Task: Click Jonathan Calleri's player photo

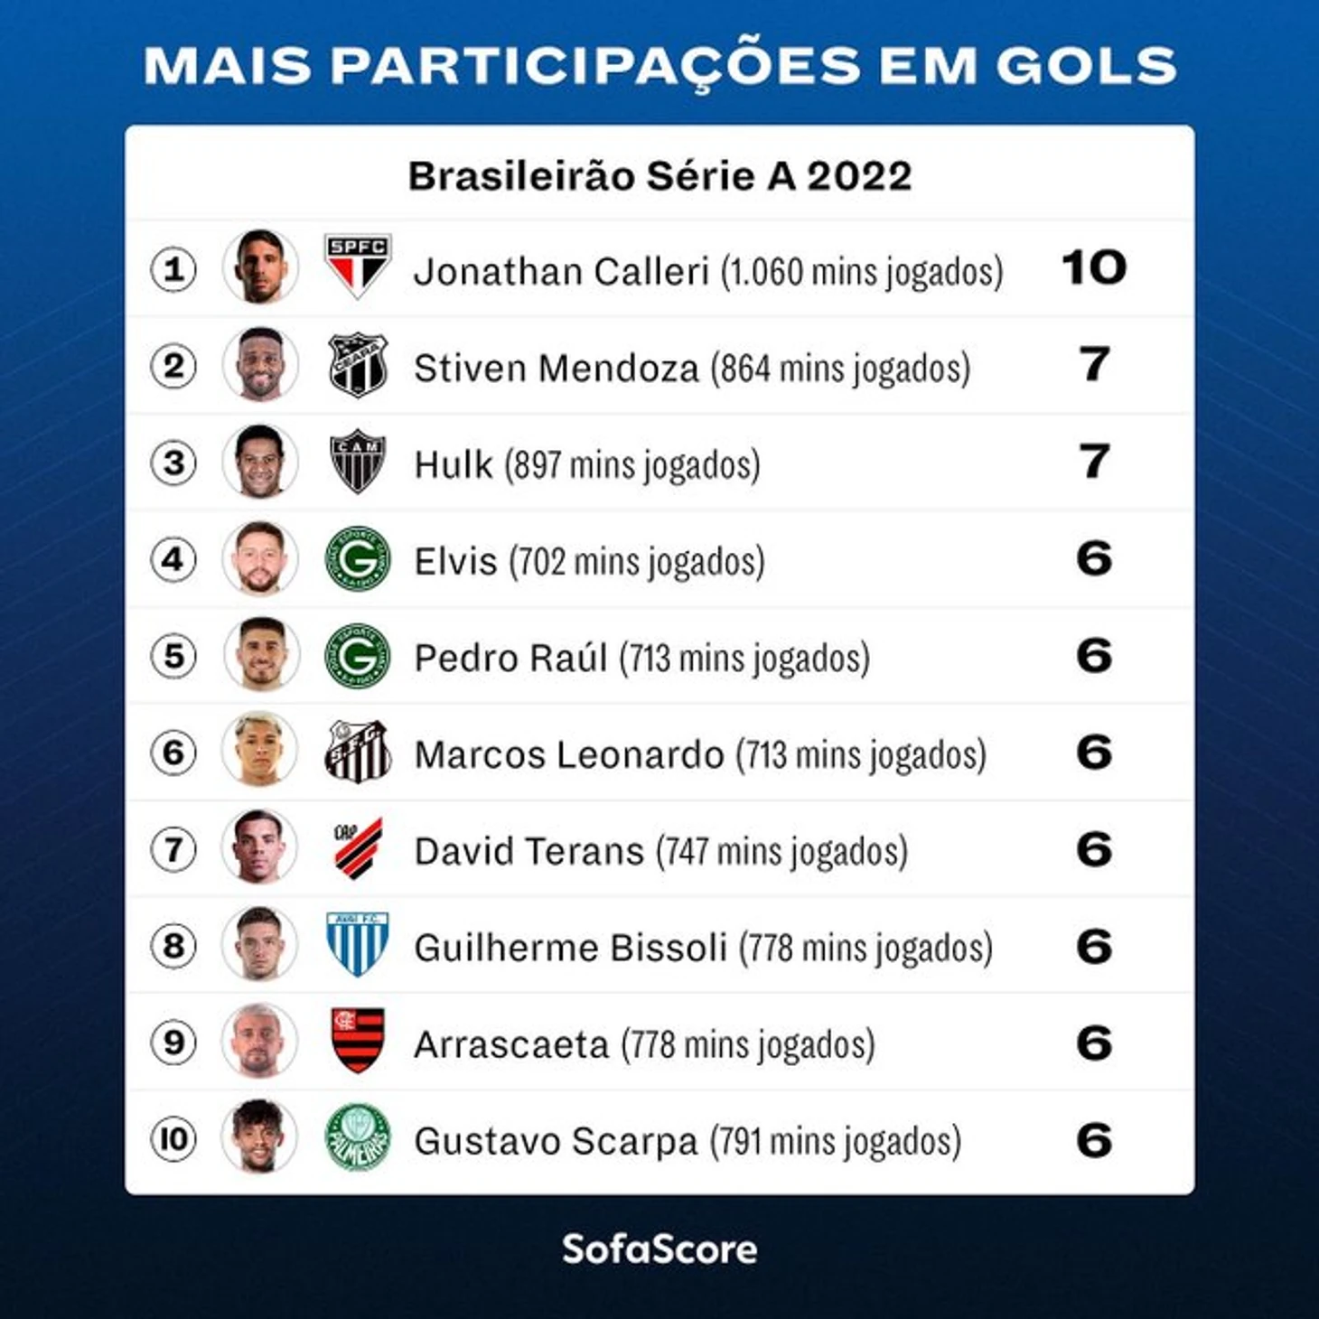Action: [260, 267]
